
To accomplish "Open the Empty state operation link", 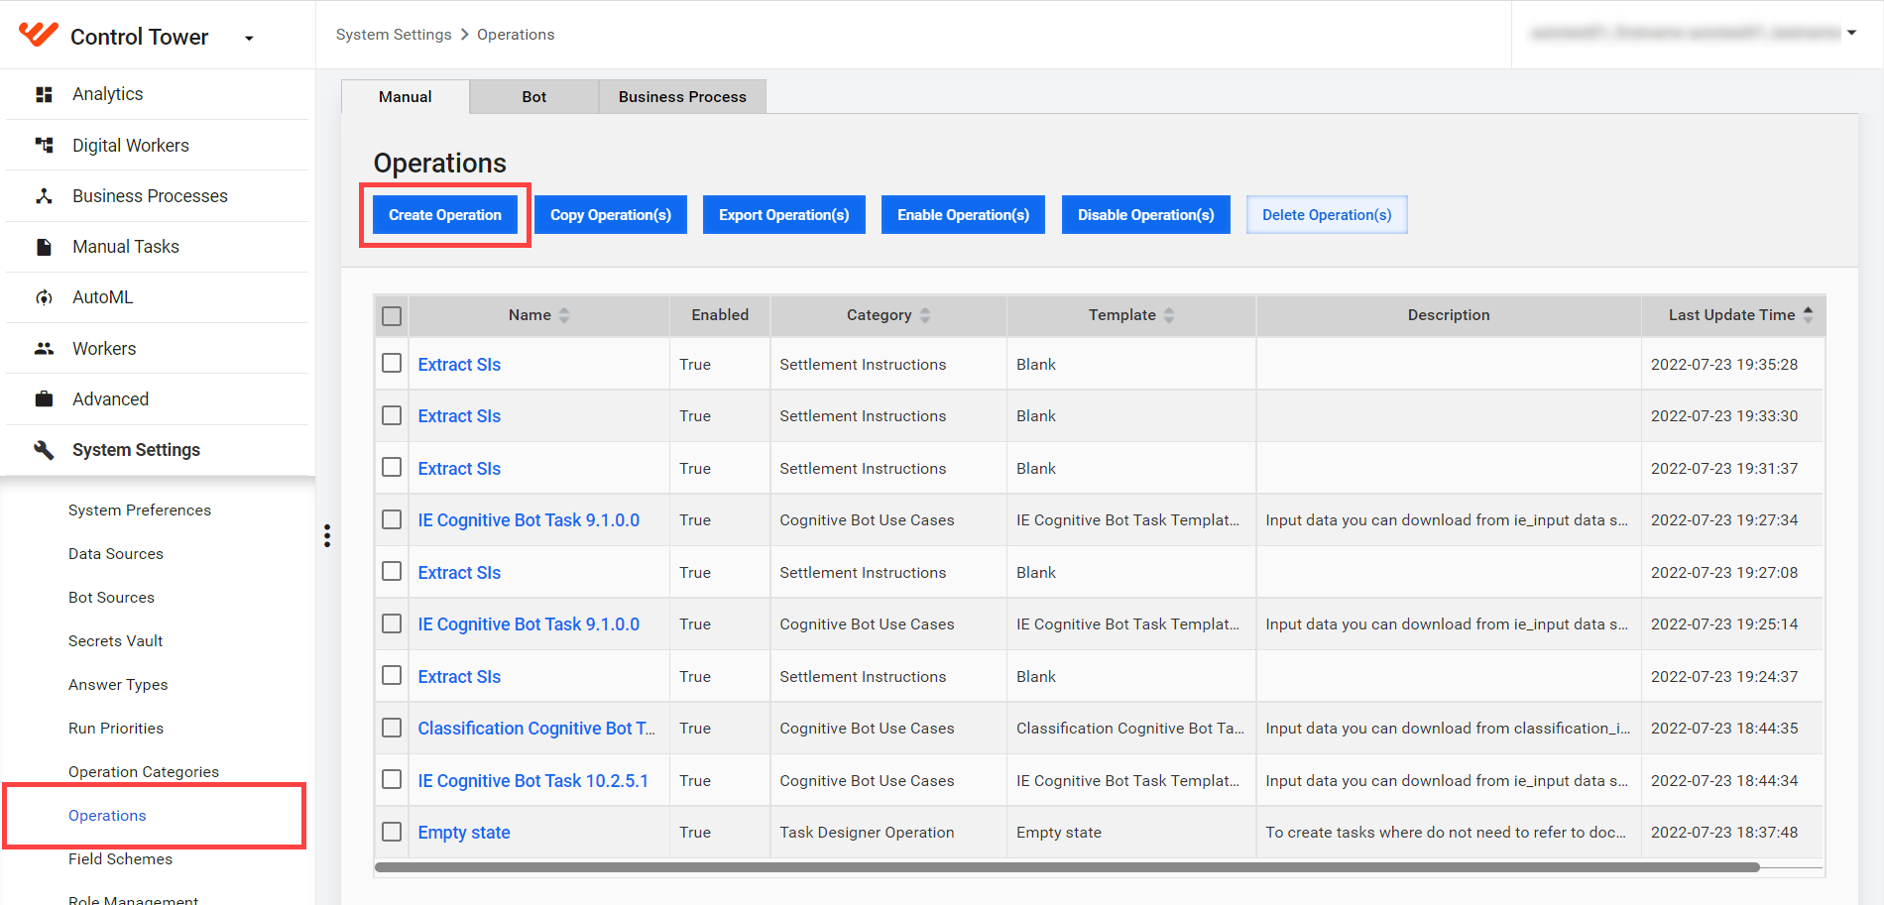I will click(464, 833).
